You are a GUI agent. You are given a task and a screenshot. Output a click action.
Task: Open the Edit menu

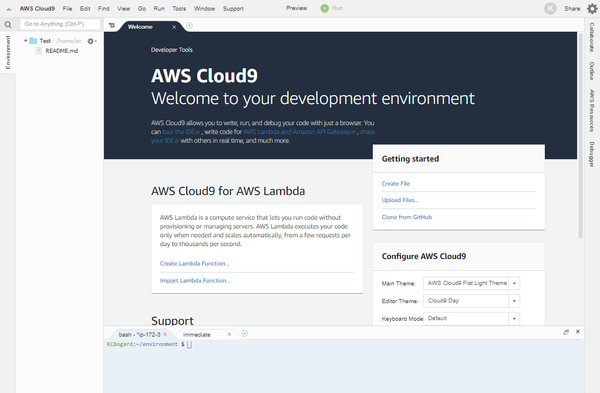point(85,8)
